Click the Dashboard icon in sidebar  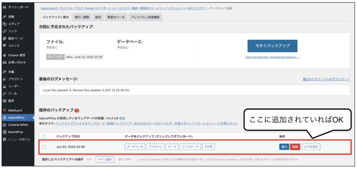(4, 7)
